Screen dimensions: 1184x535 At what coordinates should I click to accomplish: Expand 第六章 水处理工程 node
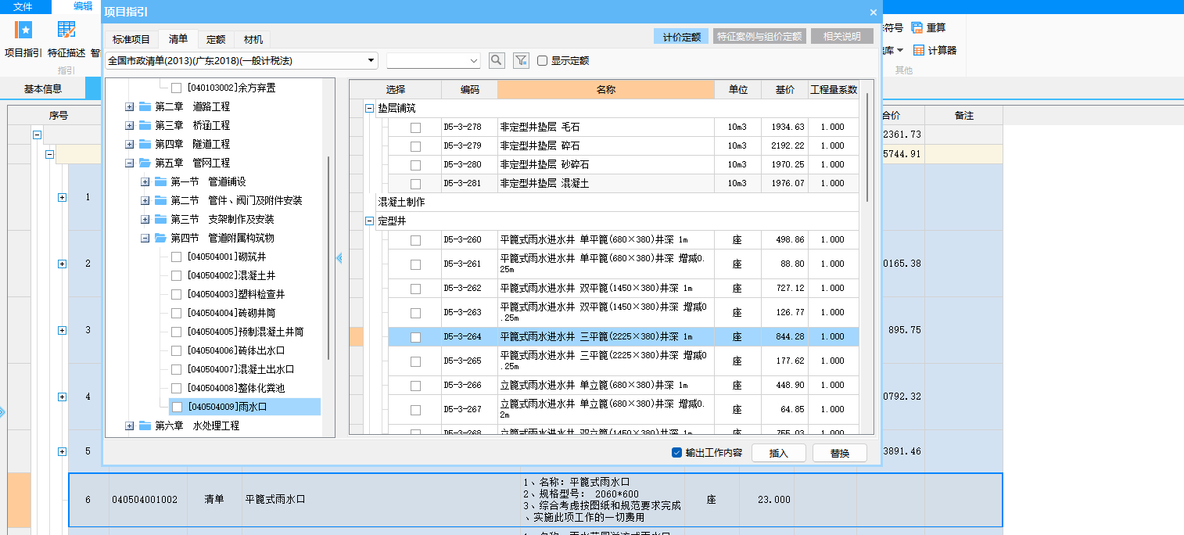click(129, 425)
